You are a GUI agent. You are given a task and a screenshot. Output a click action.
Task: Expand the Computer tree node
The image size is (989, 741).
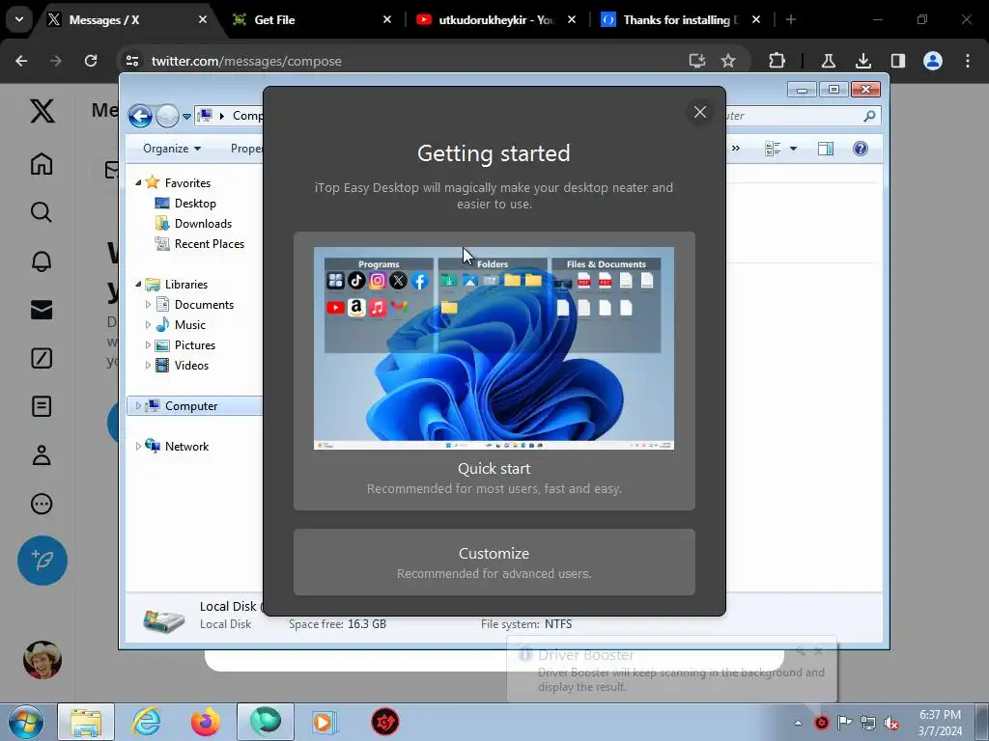point(138,406)
